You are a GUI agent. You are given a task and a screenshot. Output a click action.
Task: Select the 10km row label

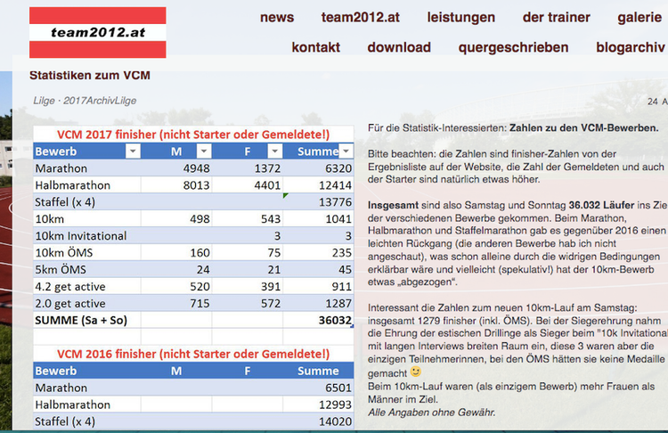(x=49, y=219)
